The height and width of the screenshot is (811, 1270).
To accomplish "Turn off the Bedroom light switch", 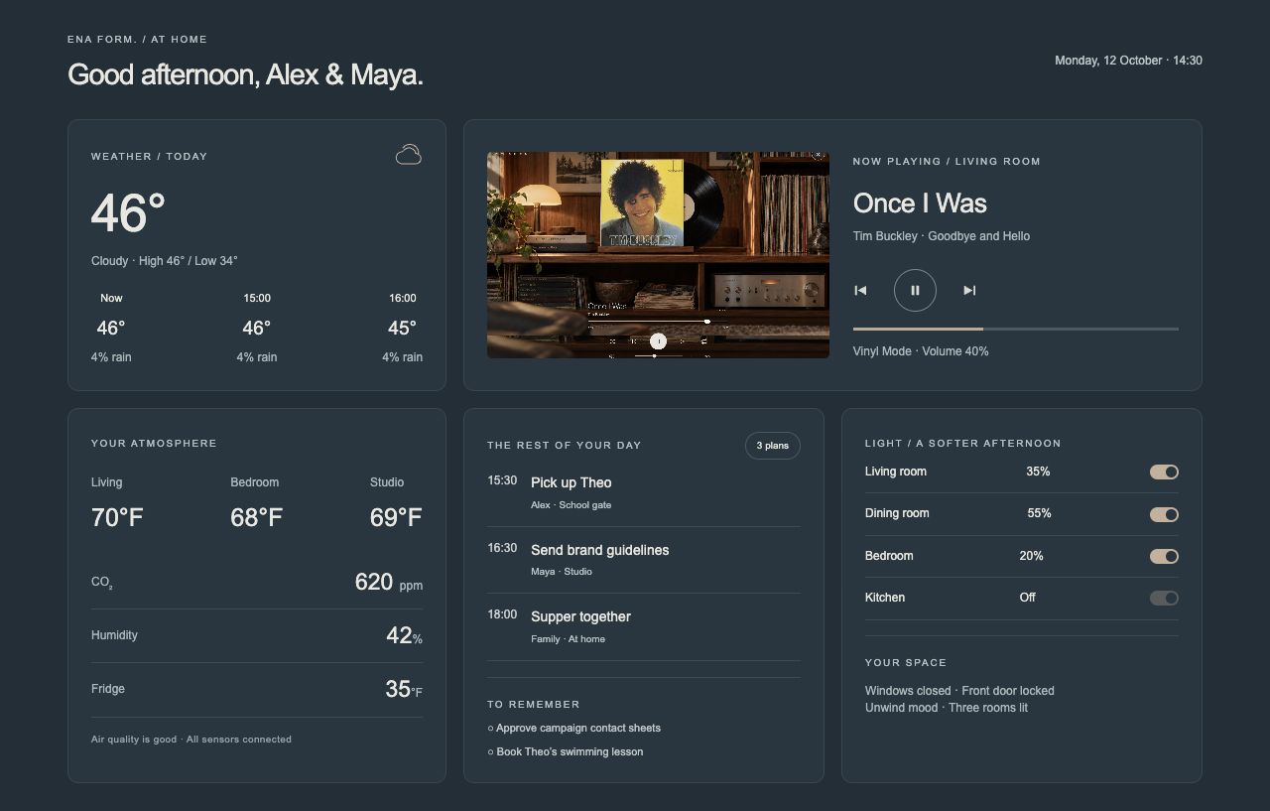I will (x=1164, y=557).
